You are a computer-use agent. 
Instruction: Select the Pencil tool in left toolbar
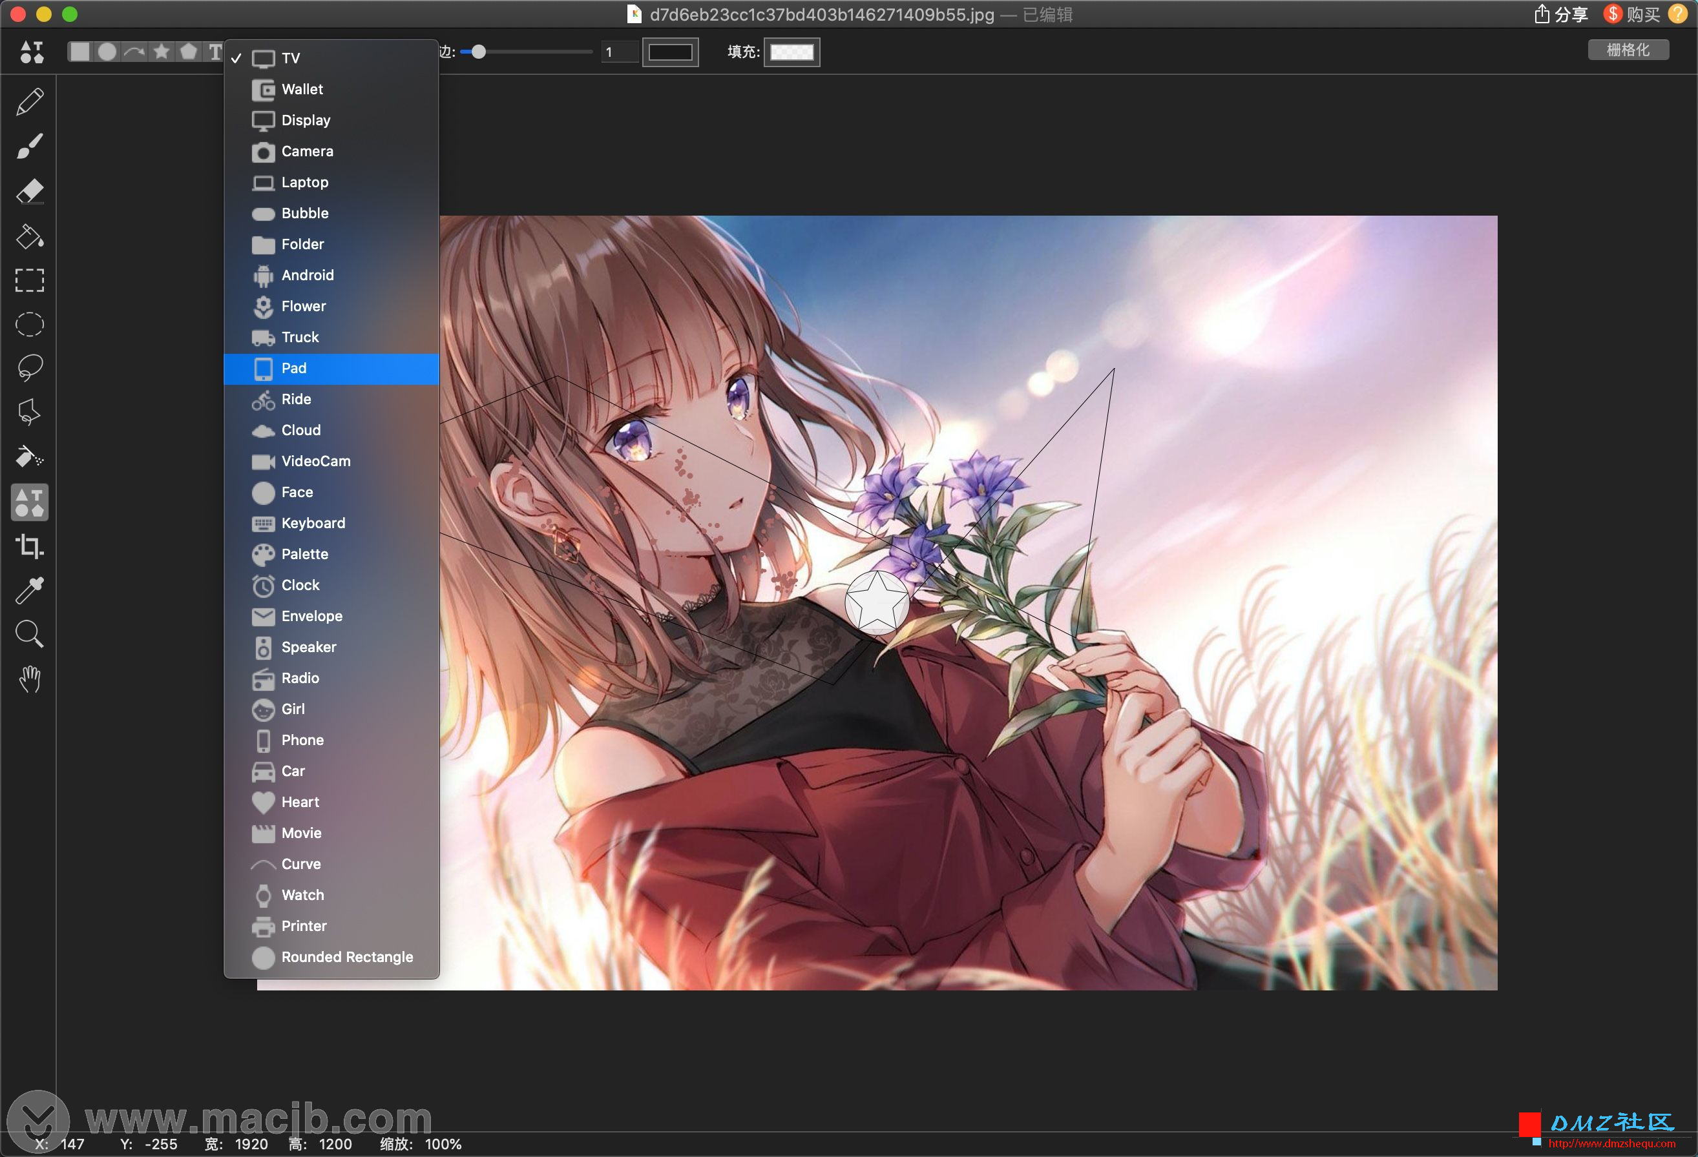tap(29, 101)
